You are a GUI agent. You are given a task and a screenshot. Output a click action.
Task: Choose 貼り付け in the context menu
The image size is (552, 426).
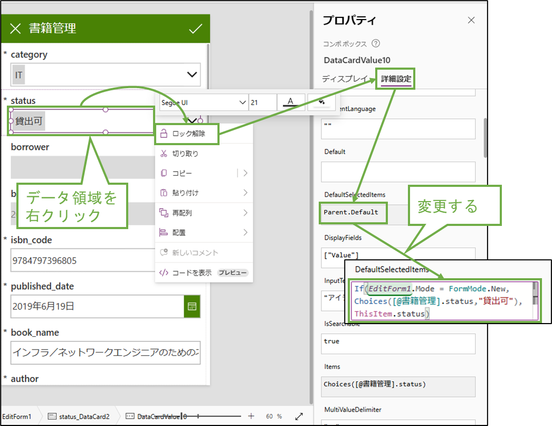point(204,193)
